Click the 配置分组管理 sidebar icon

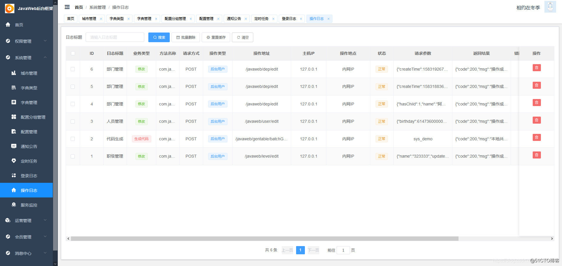(x=14, y=117)
